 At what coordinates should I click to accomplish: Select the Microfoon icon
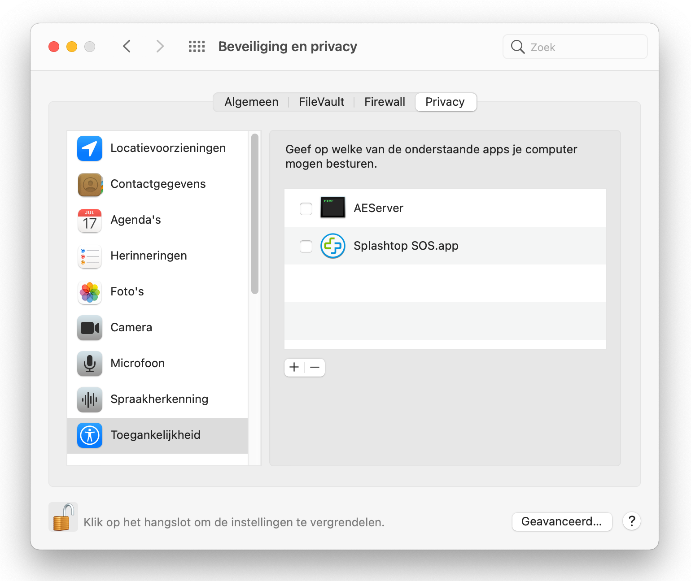point(90,364)
